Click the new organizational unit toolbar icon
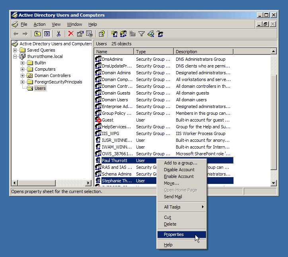This screenshot has height=257, width=288. coord(132,34)
